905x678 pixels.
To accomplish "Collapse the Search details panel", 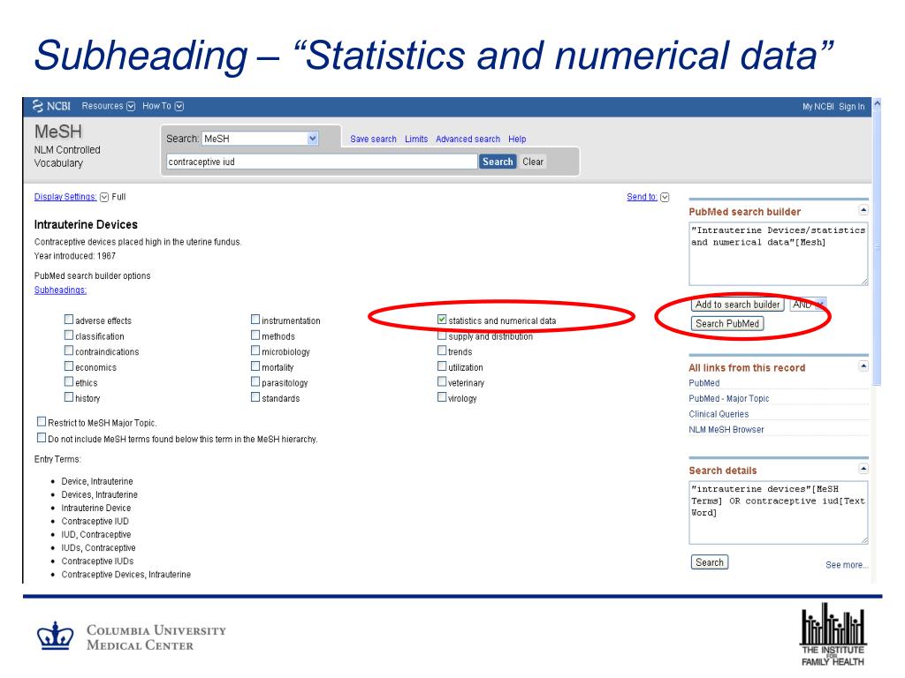I will pos(863,469).
